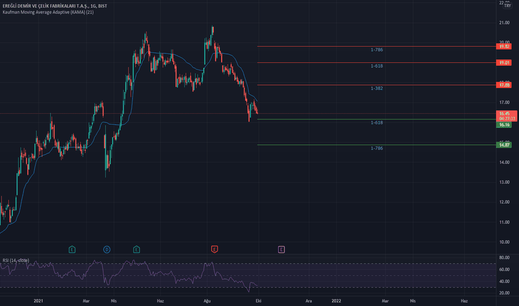Click the green 16.16 price label
Screen dimensions: 519x306
point(504,125)
